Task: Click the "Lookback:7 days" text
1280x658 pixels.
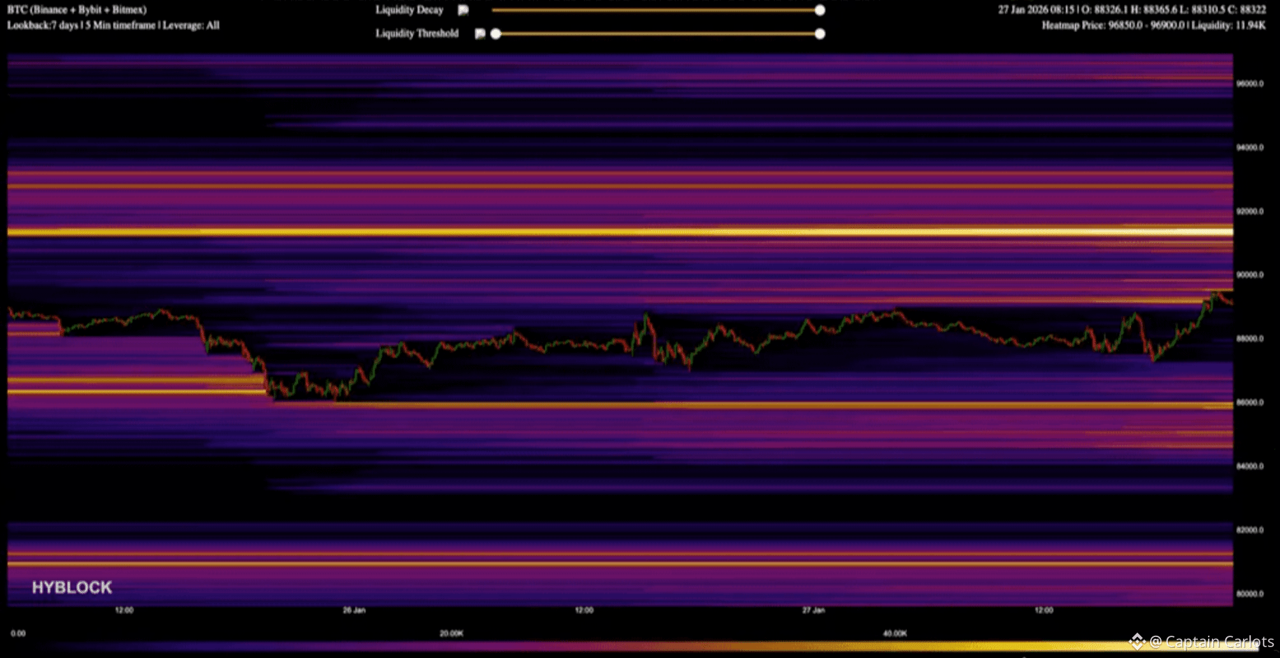Action: pos(43,25)
